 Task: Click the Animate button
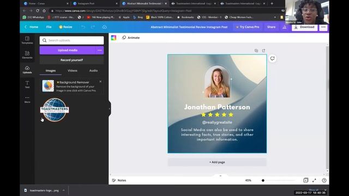131,38
